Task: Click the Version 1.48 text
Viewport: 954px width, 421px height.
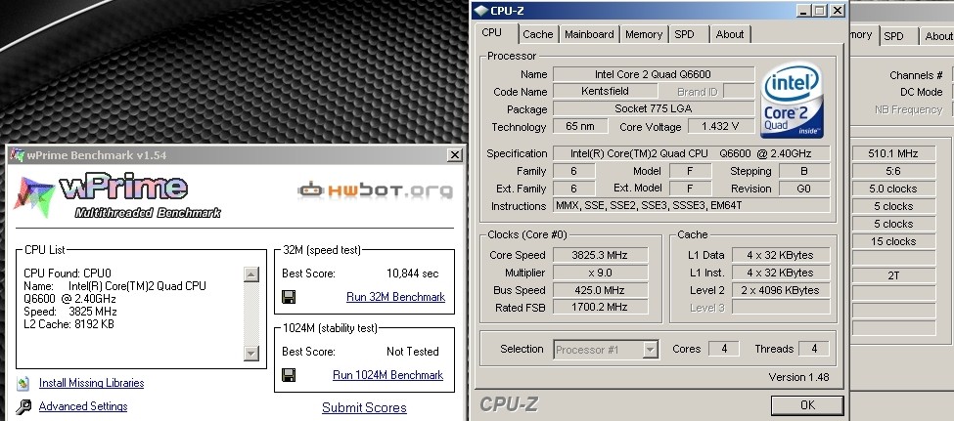Action: click(x=798, y=377)
